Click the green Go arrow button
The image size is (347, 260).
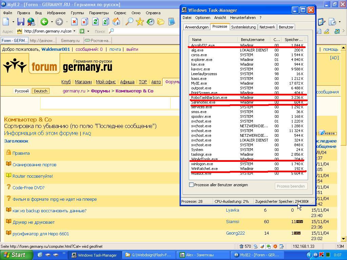click(82, 31)
